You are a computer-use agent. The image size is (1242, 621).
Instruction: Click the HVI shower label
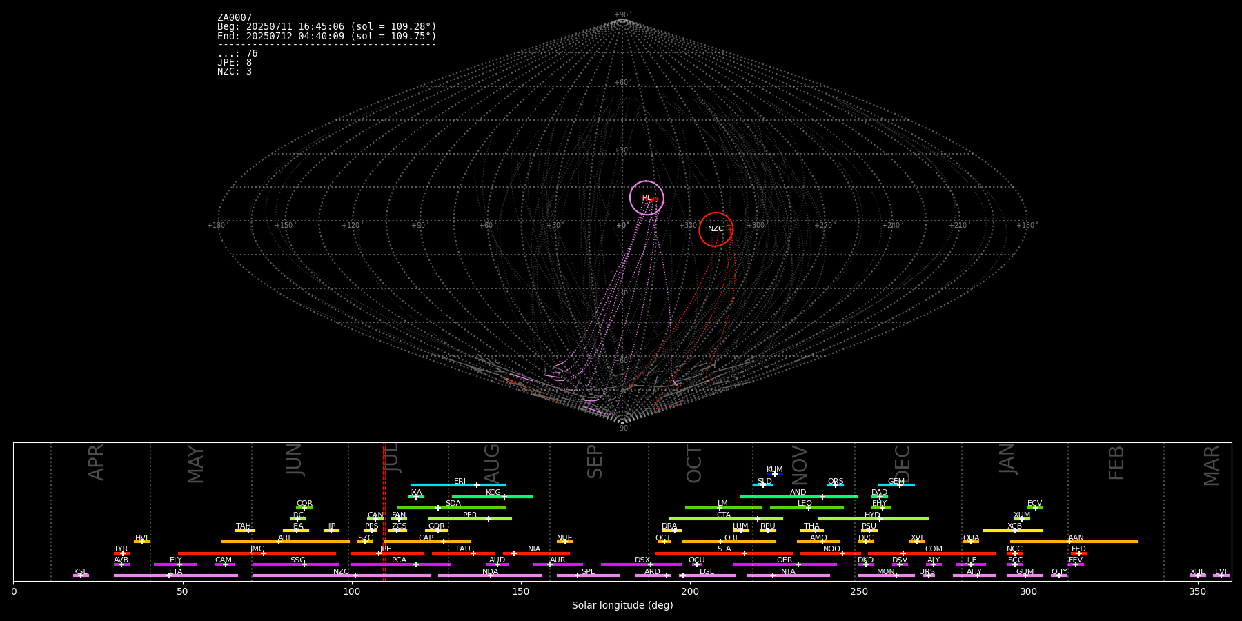[x=141, y=538]
